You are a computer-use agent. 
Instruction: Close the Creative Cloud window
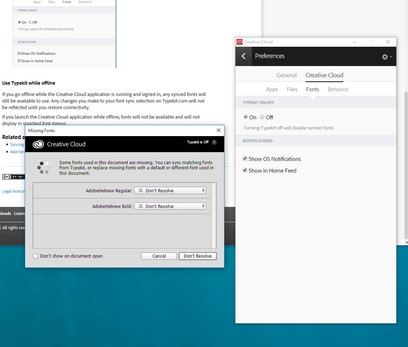click(x=388, y=42)
